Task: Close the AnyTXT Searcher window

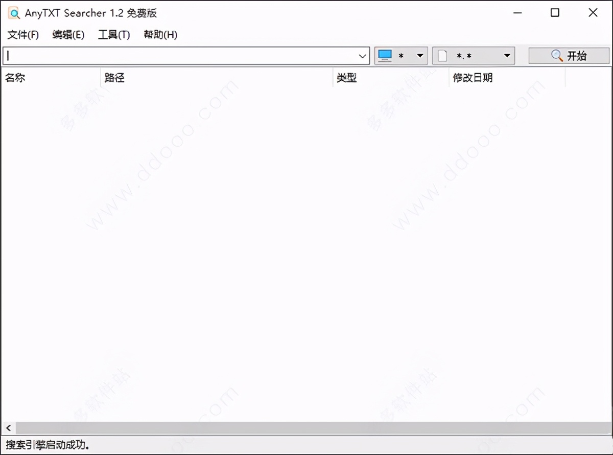Action: point(593,13)
